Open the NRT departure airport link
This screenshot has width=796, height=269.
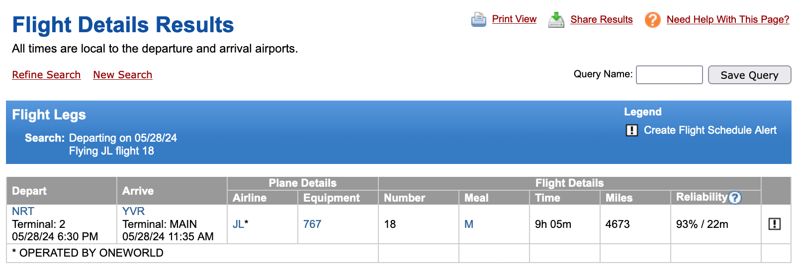pos(23,211)
